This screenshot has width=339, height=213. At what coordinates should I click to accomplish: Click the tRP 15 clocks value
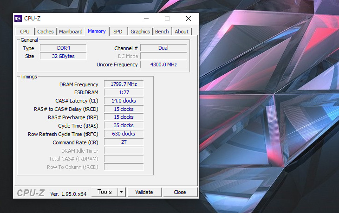[124, 117]
